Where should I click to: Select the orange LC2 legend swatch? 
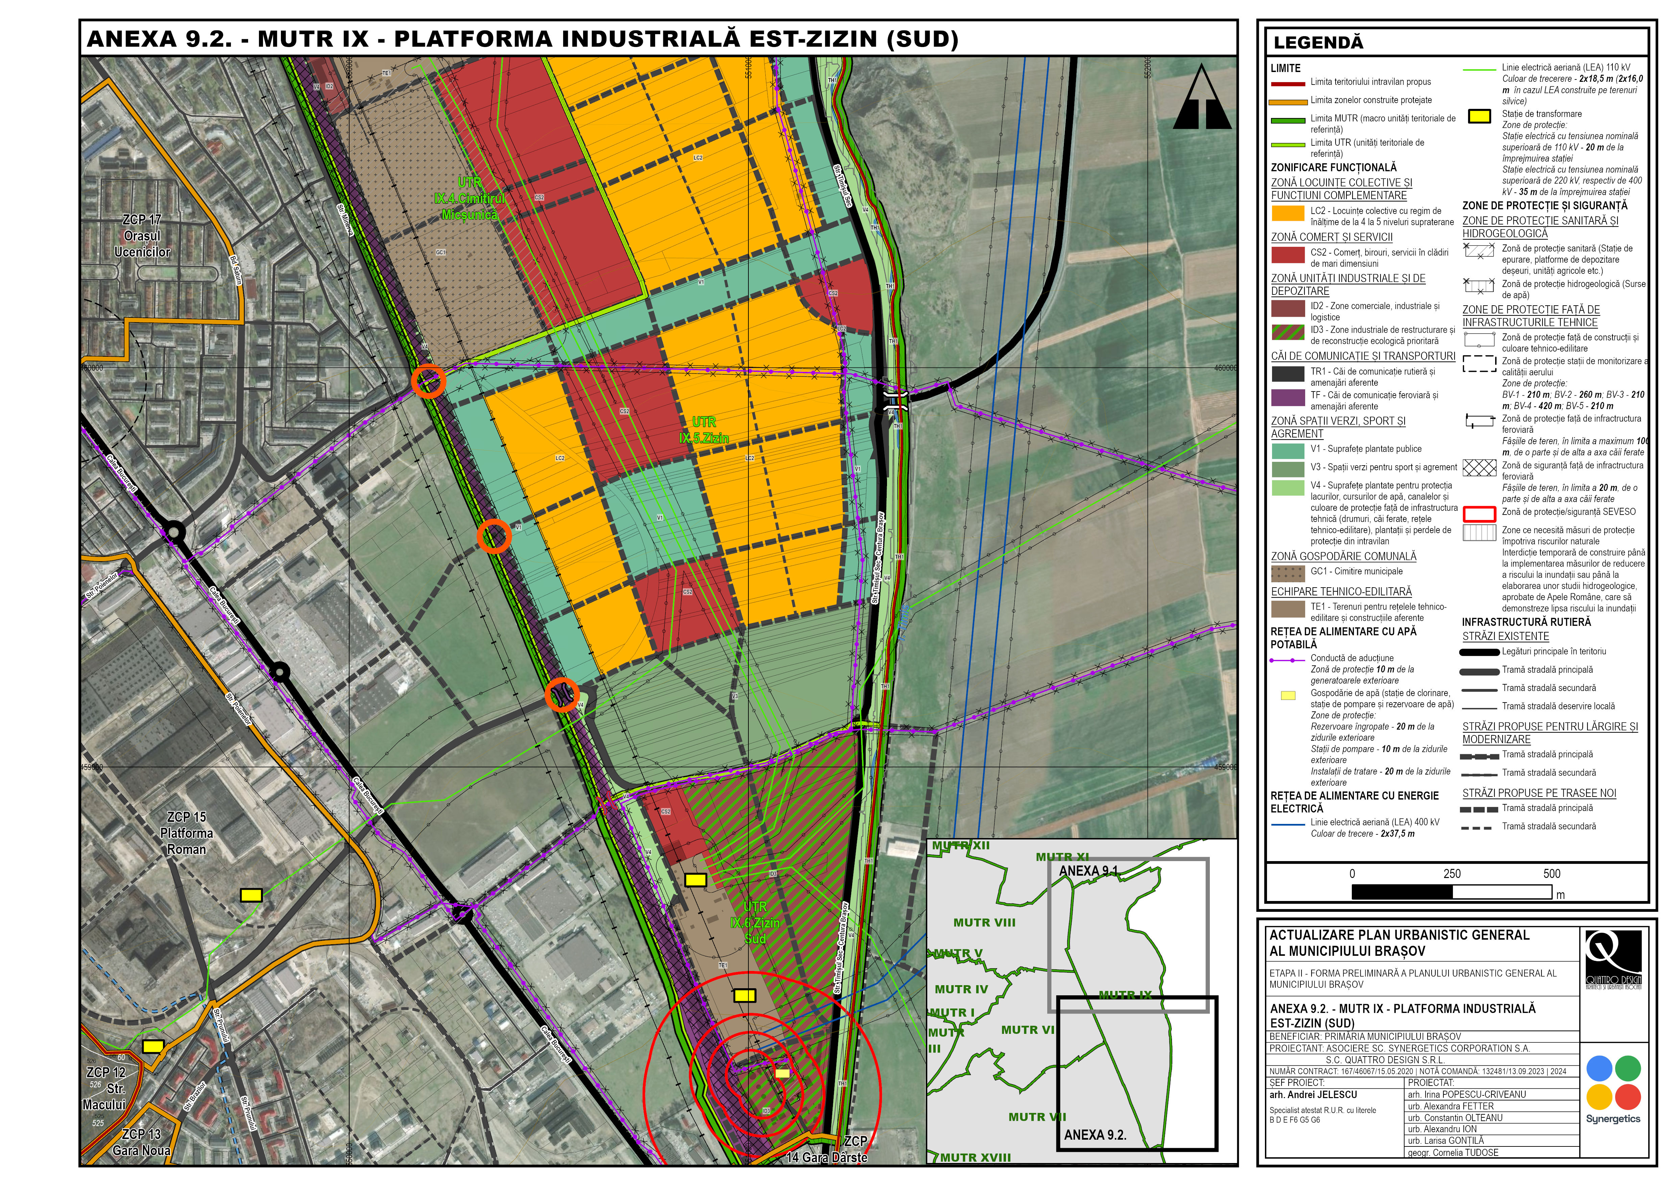pos(1287,213)
